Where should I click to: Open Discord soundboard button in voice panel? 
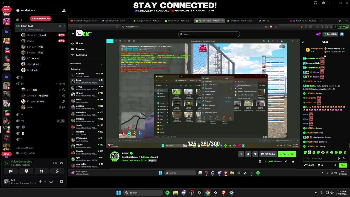tap(57, 171)
